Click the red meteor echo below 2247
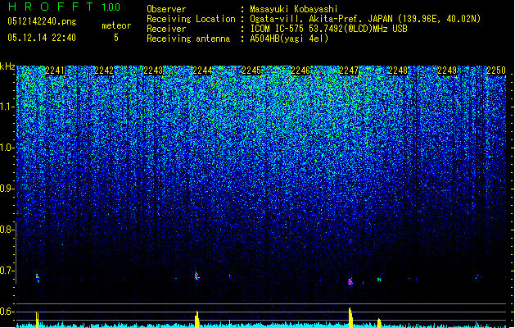 click(350, 282)
